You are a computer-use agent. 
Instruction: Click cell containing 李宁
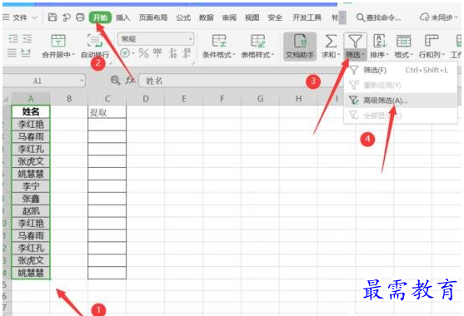(x=31, y=186)
